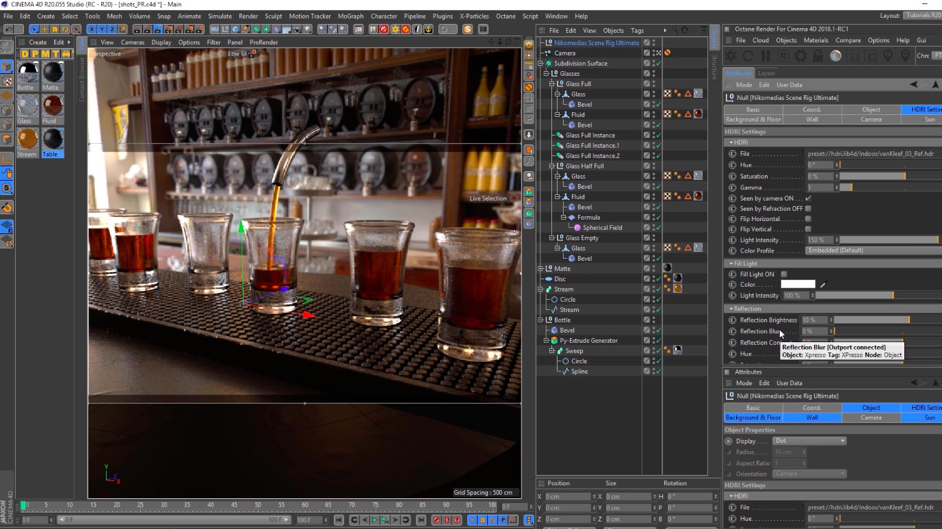Toggle Flip Horizontal checkbox

808,219
